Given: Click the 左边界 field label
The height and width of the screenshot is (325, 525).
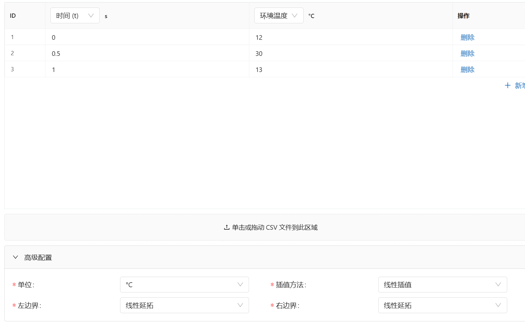Looking at the screenshot, I should (29, 306).
